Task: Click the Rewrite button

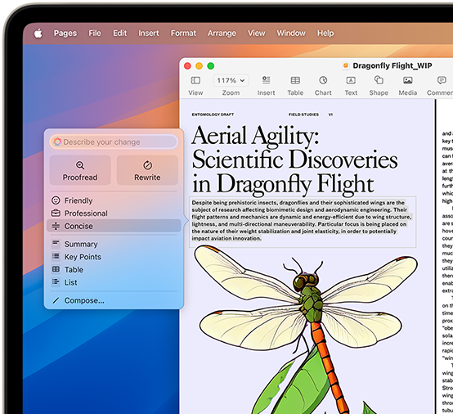Action: point(147,170)
